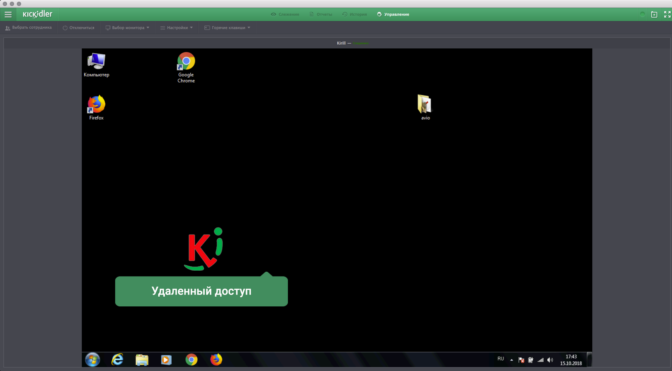Switch to the Отчеты tab
This screenshot has width=672, height=371.
(x=321, y=14)
